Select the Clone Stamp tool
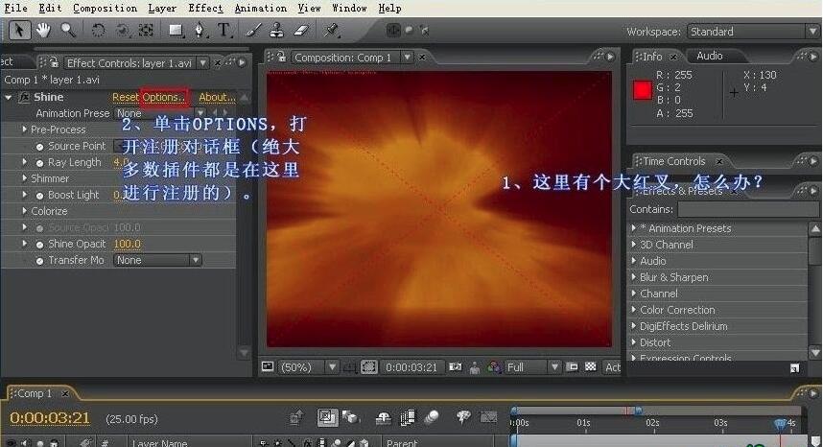Image resolution: width=823 pixels, height=447 pixels. (x=277, y=30)
